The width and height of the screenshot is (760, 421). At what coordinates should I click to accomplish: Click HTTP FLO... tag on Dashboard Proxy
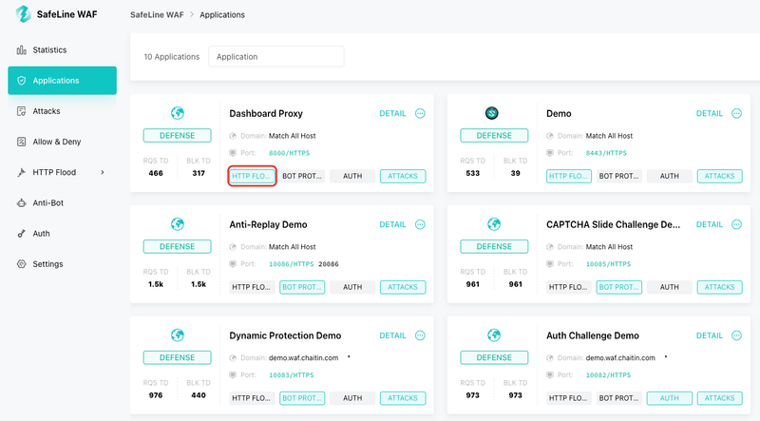[x=252, y=176]
